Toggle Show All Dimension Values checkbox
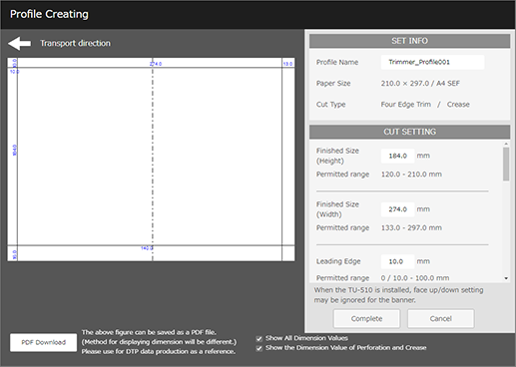The width and height of the screenshot is (516, 367). pos(258,339)
